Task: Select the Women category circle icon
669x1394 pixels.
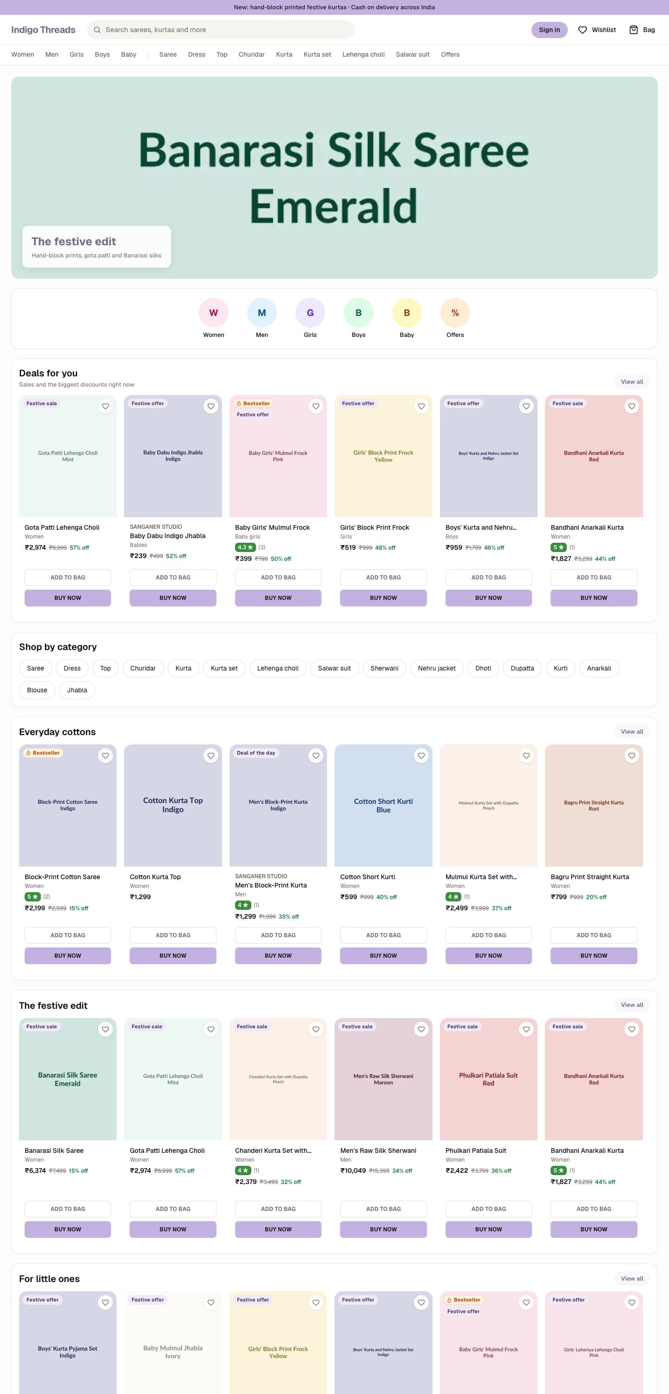Action: coord(214,313)
